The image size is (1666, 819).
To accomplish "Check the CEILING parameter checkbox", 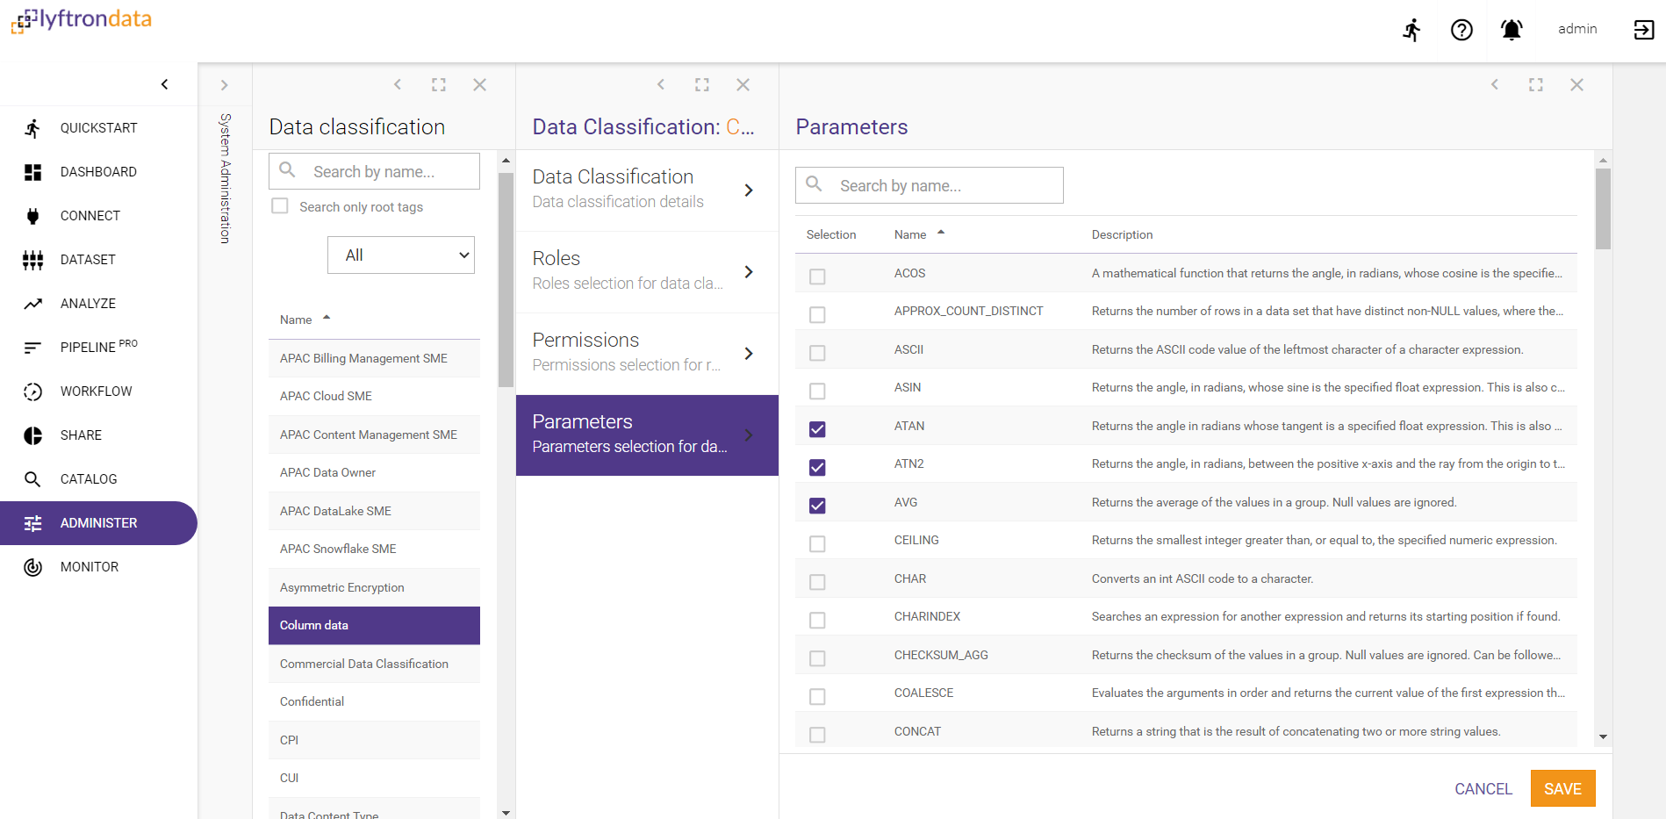I will [x=817, y=543].
